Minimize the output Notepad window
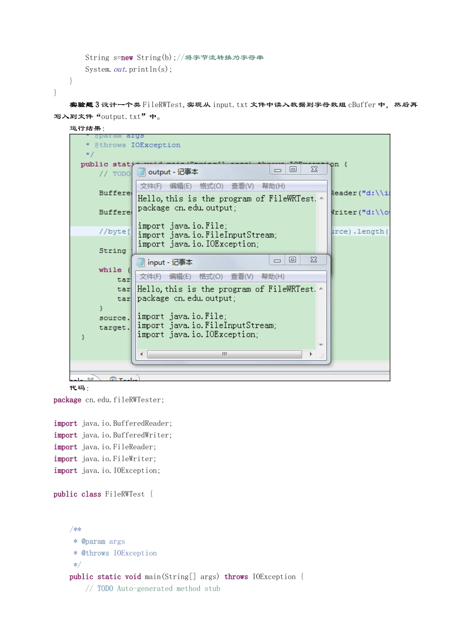 coord(278,169)
